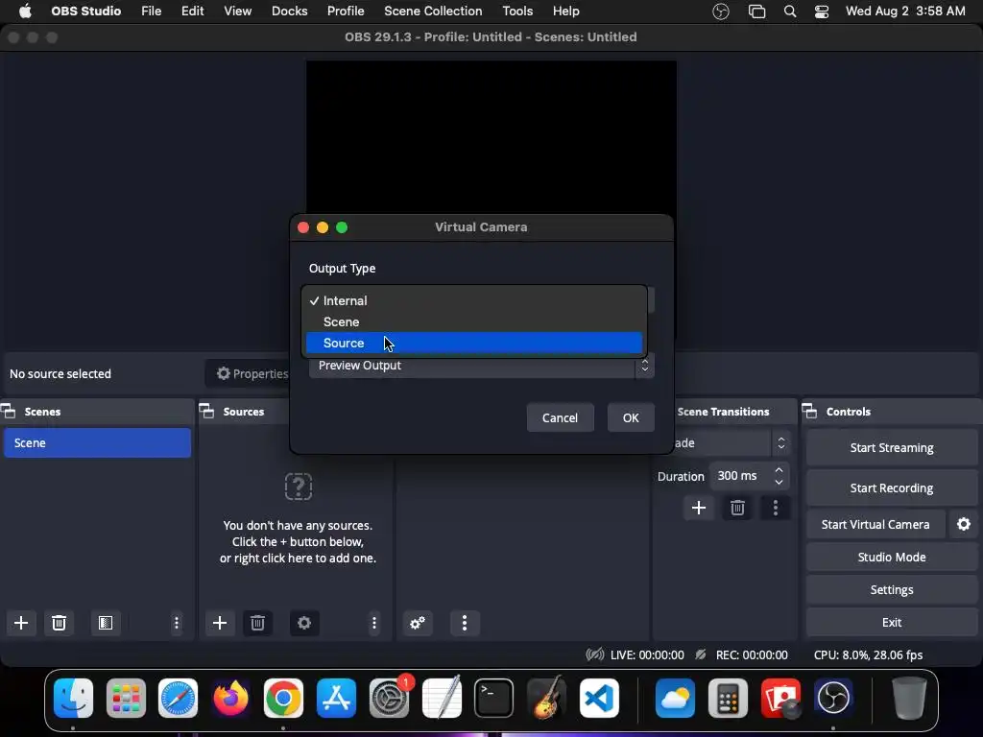Open Finder from the Dock
The image size is (983, 737).
(73, 698)
